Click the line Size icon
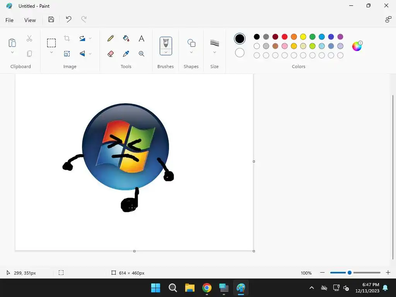Screen dimensions: 396x297 pyautogui.click(x=214, y=43)
